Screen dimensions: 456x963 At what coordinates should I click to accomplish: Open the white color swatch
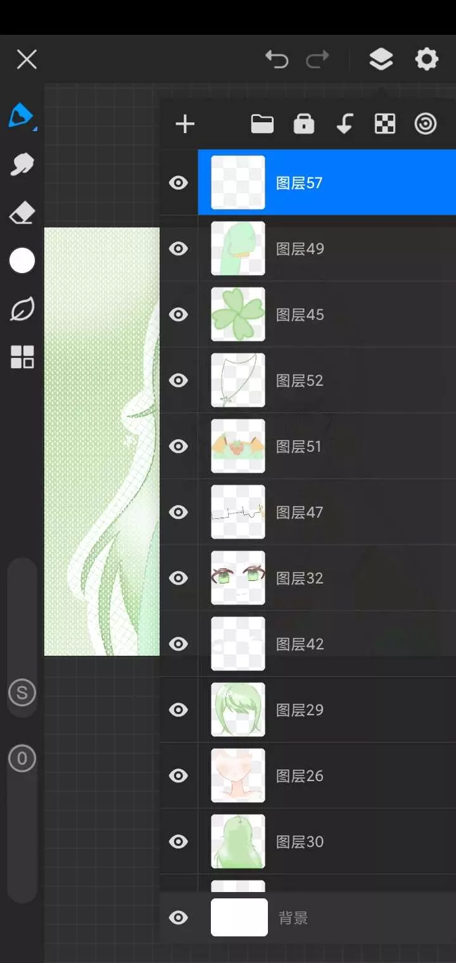[x=22, y=260]
